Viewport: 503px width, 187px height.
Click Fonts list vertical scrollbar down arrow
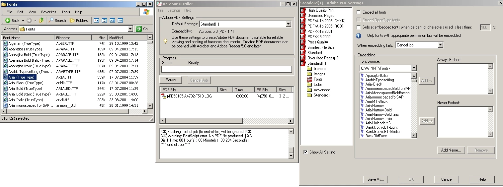pos(150,105)
